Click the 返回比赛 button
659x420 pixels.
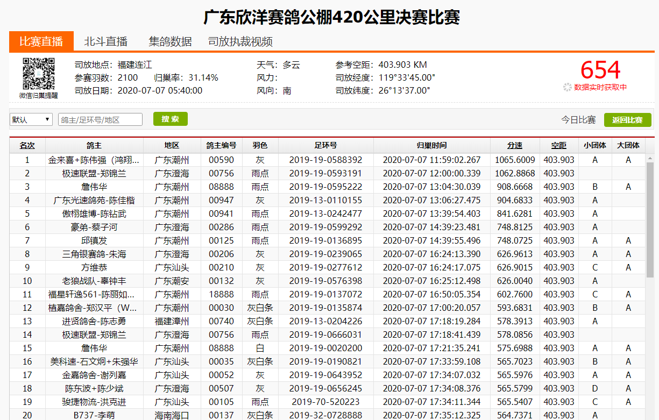coord(627,120)
